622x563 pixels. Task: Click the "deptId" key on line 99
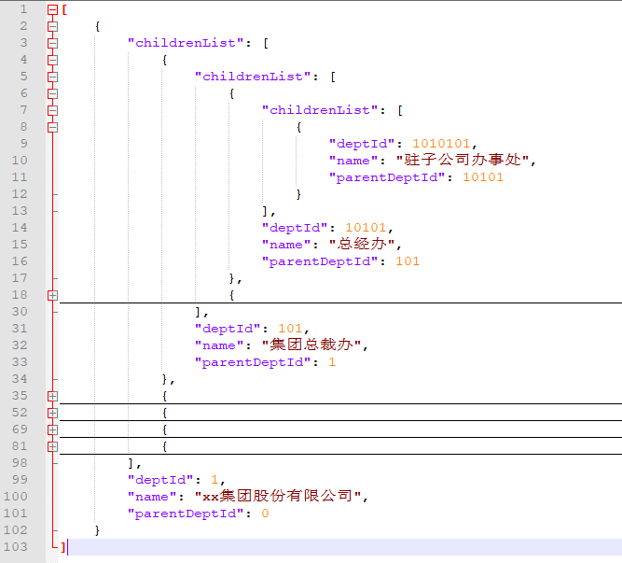pos(160,480)
